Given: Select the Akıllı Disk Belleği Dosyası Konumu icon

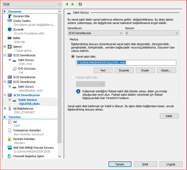Looking at the screenshot, I should click(x=10, y=148).
